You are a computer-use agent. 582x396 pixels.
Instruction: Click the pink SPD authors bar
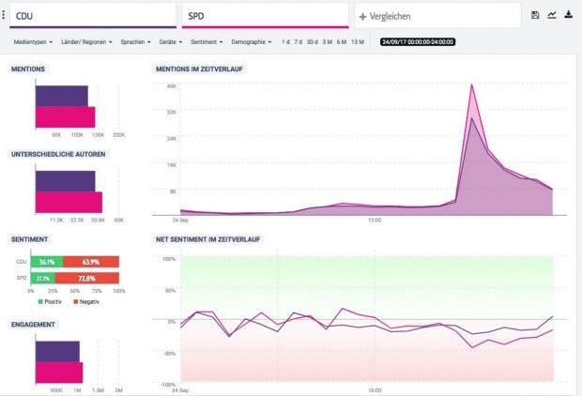(x=69, y=203)
